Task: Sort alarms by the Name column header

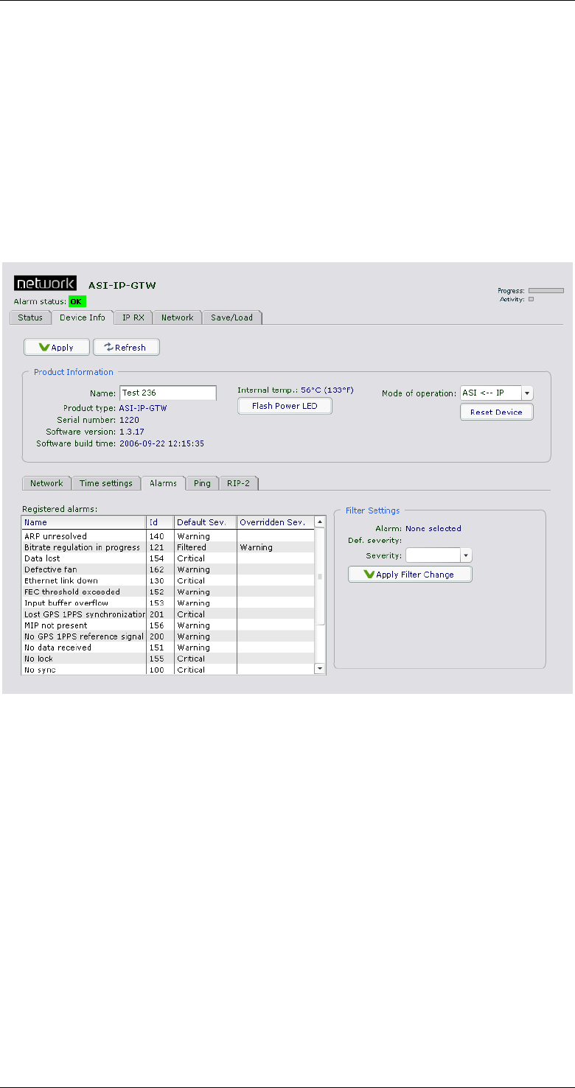Action: pyautogui.click(x=84, y=522)
